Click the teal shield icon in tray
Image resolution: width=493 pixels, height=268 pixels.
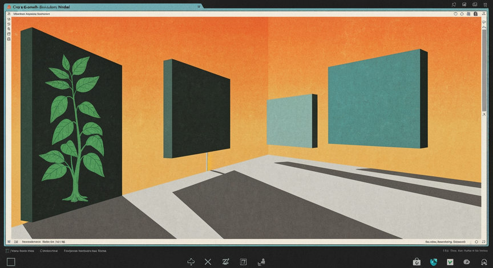coord(434,262)
